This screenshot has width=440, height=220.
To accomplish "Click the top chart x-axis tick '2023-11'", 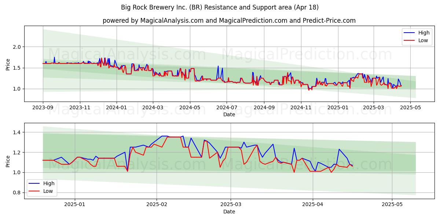I will pos(80,108).
